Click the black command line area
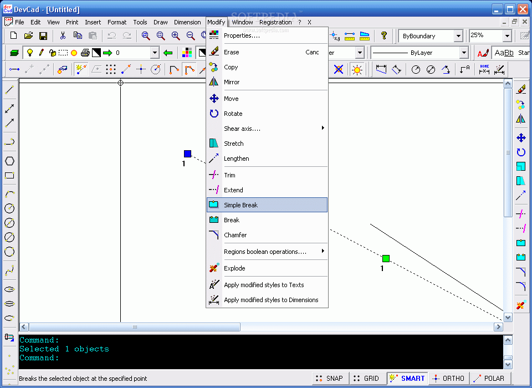The height and width of the screenshot is (388, 532). point(261,351)
